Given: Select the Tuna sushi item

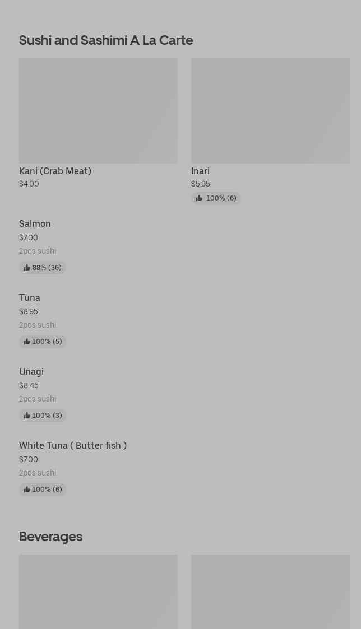Looking at the screenshot, I should (30, 297).
